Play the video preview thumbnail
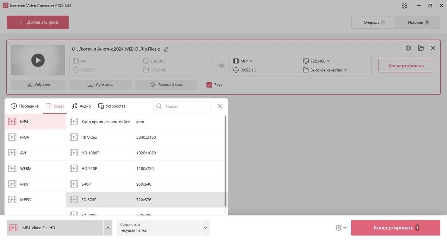This screenshot has width=447, height=240. pyautogui.click(x=38, y=60)
